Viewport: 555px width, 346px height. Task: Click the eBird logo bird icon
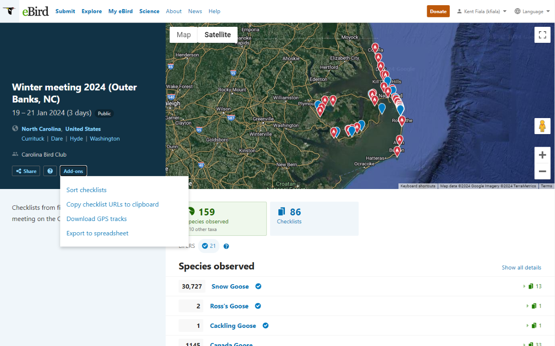(x=9, y=11)
